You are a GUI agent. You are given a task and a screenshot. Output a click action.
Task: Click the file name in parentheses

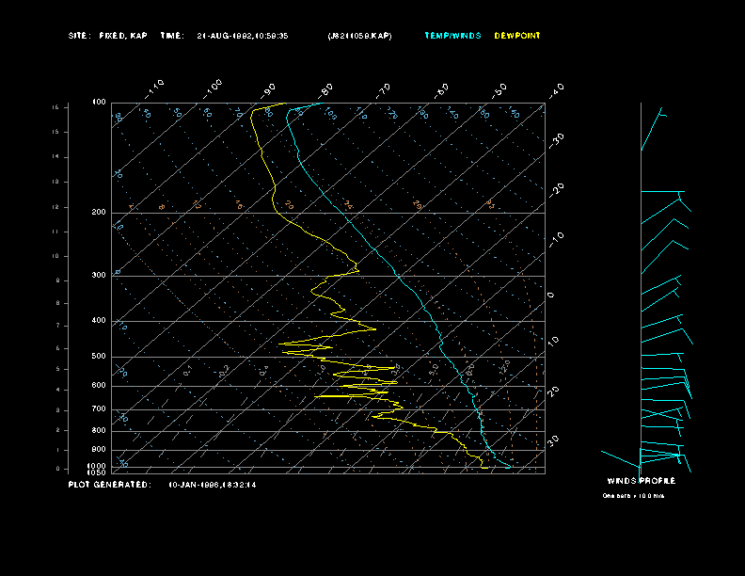(x=359, y=36)
